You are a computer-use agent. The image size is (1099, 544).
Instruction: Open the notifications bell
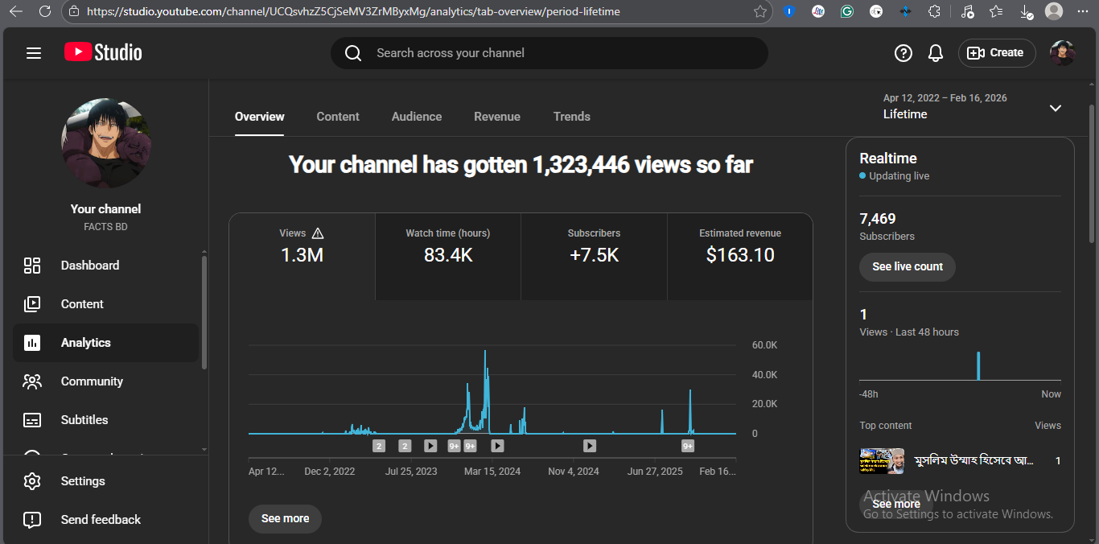(x=936, y=53)
